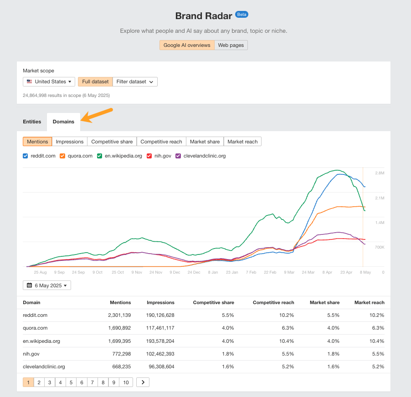Click the next page arrow
This screenshot has height=397, width=411.
[143, 382]
